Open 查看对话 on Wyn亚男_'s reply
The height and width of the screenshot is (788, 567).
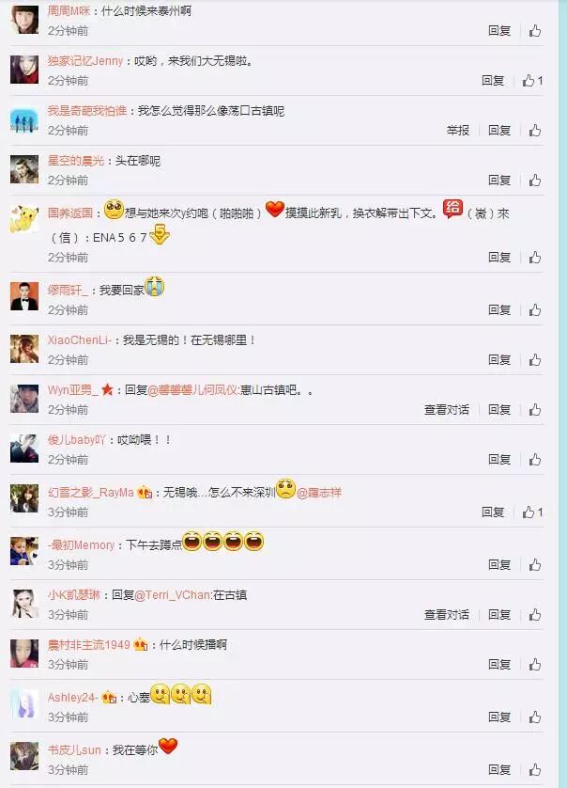pyautogui.click(x=447, y=410)
